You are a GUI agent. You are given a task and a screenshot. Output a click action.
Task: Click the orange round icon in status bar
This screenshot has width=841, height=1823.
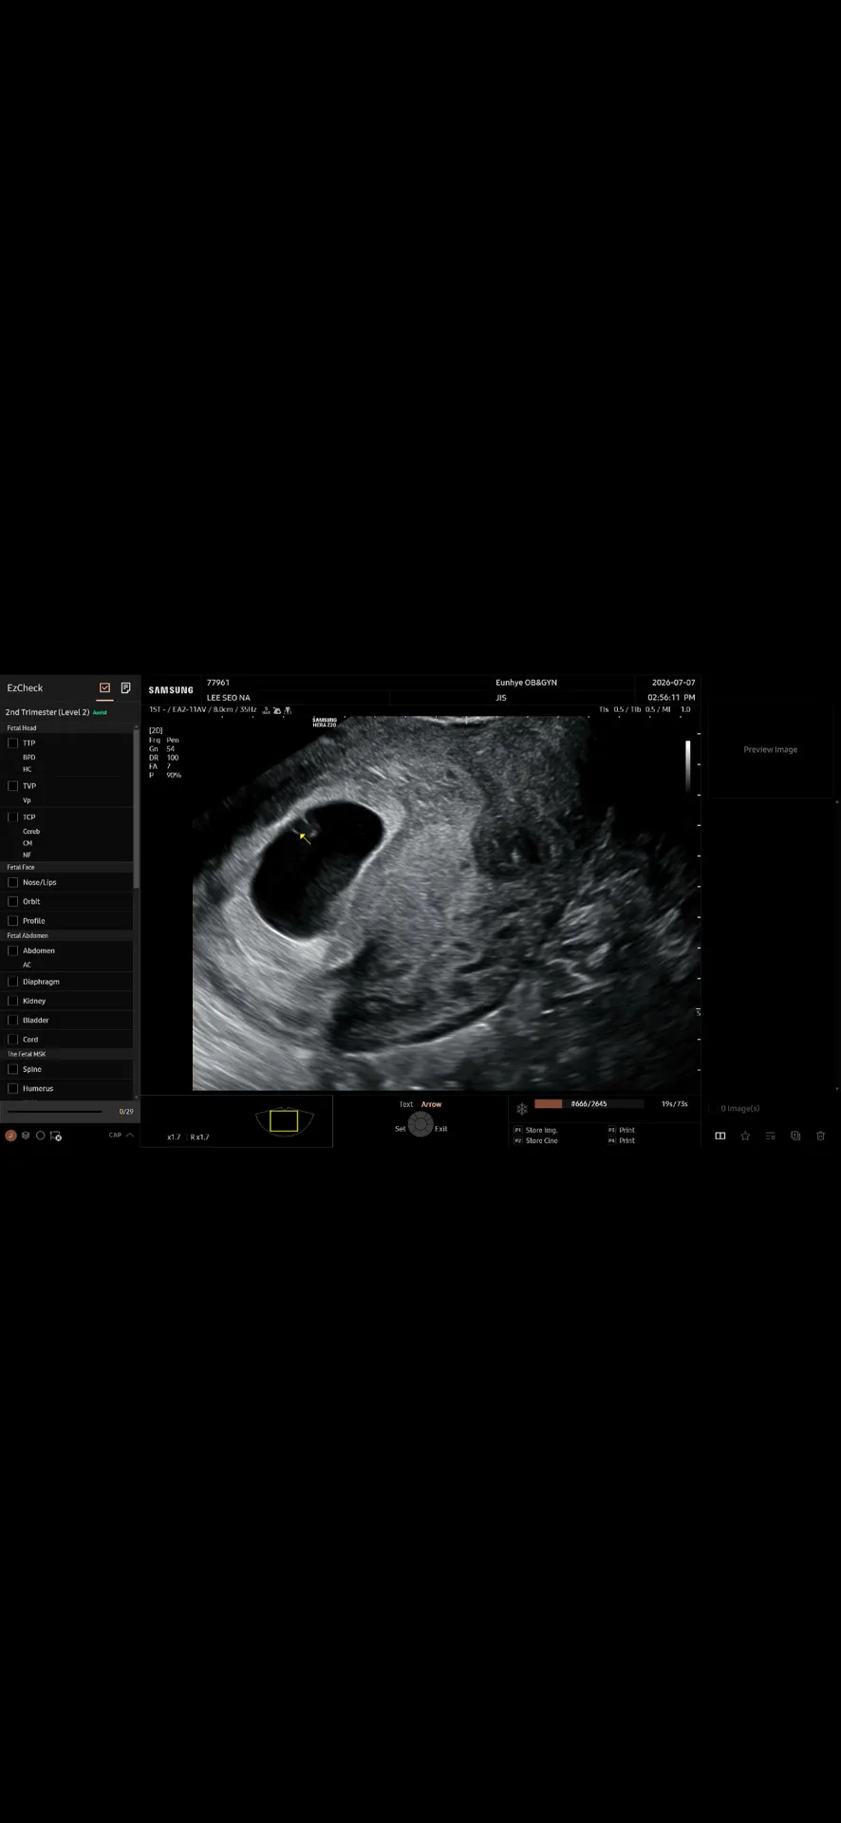10,1136
